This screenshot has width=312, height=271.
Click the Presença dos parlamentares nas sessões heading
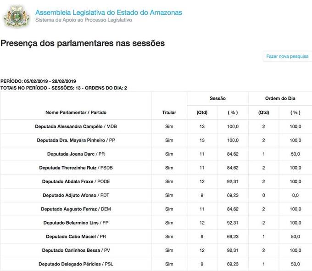pyautogui.click(x=83, y=43)
